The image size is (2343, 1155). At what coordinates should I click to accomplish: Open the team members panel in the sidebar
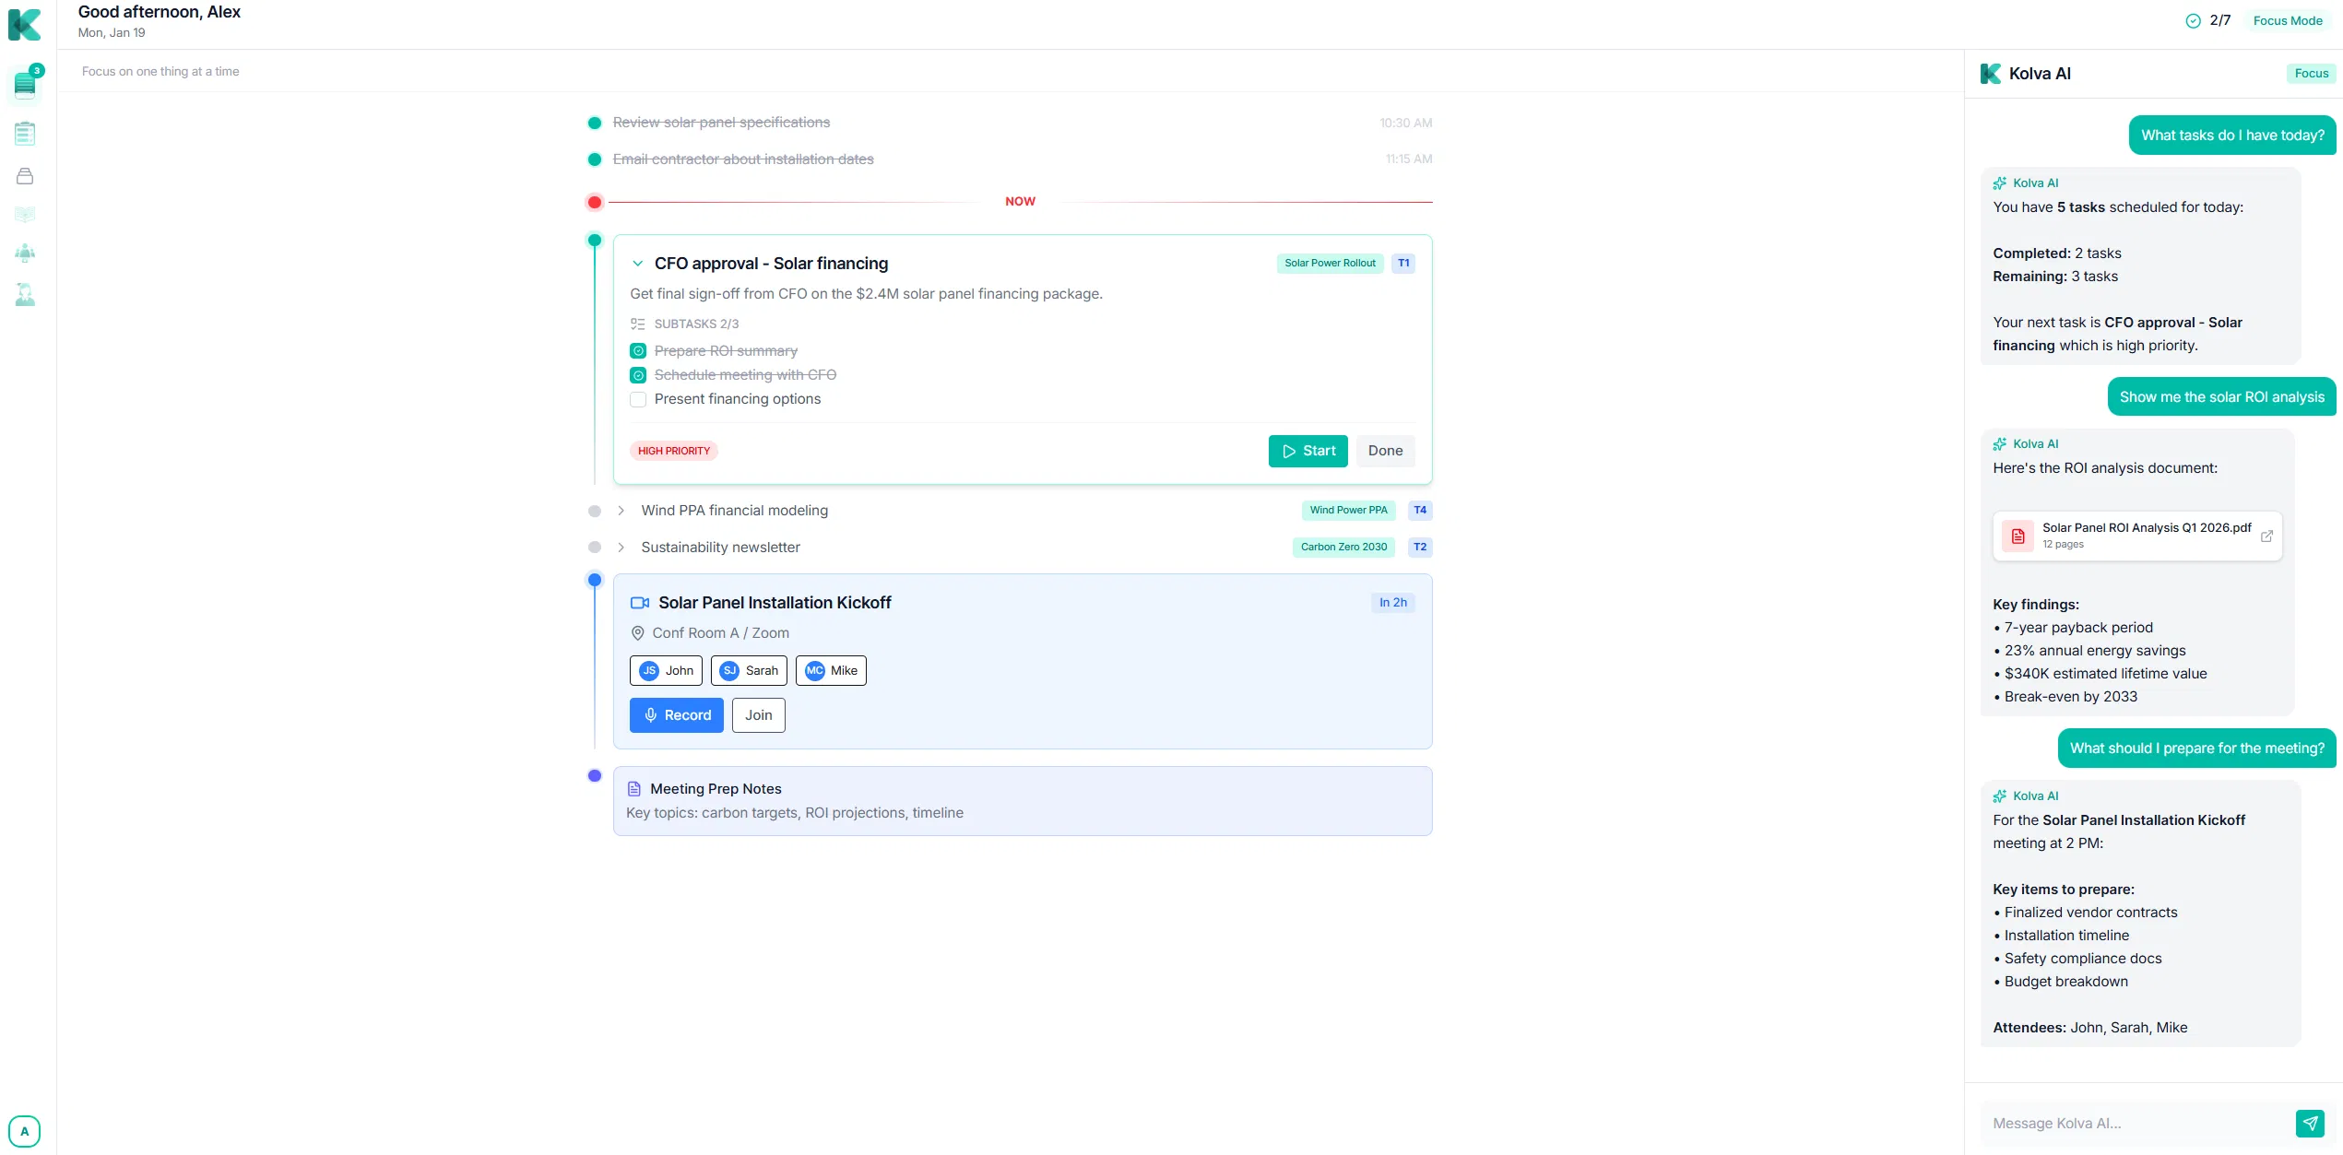(x=25, y=253)
